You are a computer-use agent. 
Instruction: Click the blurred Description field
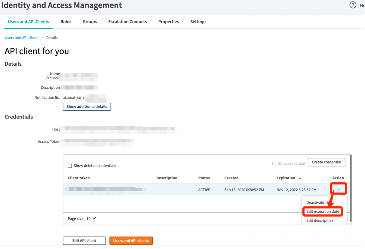tap(79, 88)
